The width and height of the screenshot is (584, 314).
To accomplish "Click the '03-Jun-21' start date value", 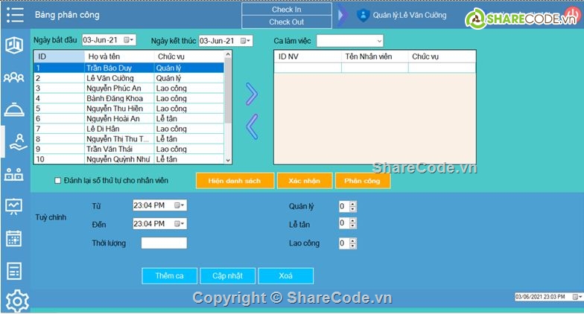I will pyautogui.click(x=100, y=40).
